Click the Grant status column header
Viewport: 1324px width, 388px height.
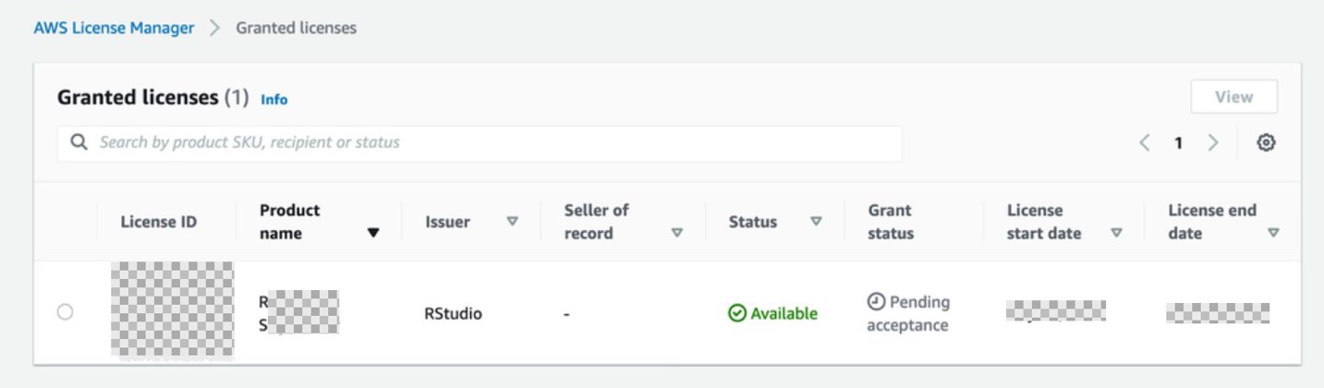tap(891, 222)
